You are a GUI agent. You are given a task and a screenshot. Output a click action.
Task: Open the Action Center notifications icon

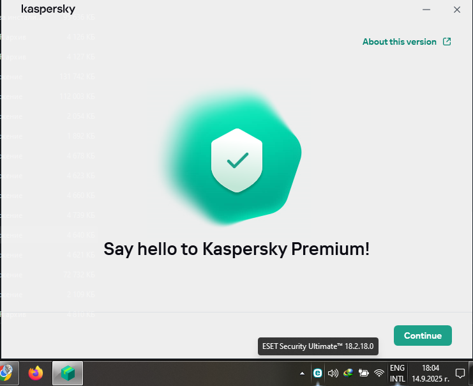point(460,373)
